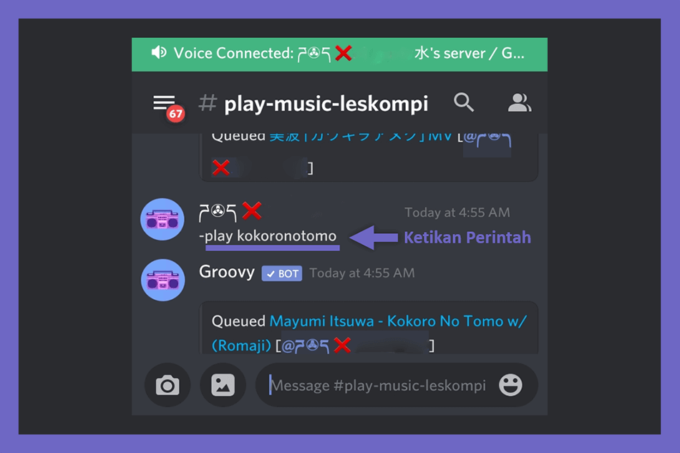
Task: Click the channel hashtag symbol
Action: (208, 103)
